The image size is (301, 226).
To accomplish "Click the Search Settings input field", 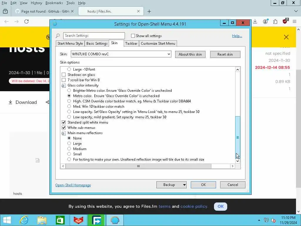I will pos(94,36).
